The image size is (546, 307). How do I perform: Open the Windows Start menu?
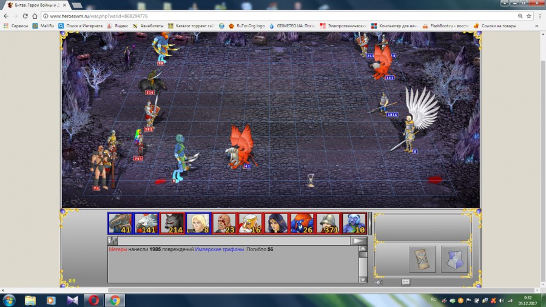pos(9,300)
